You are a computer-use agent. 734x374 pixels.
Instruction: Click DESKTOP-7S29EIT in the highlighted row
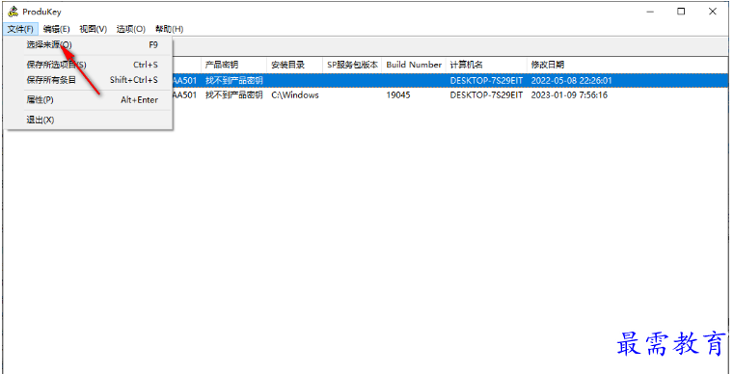pyautogui.click(x=486, y=81)
